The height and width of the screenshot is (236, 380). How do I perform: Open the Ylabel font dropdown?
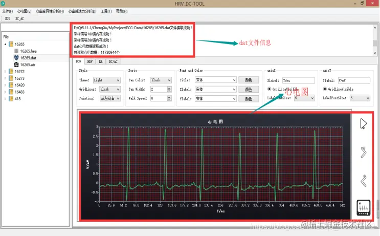click(216, 99)
